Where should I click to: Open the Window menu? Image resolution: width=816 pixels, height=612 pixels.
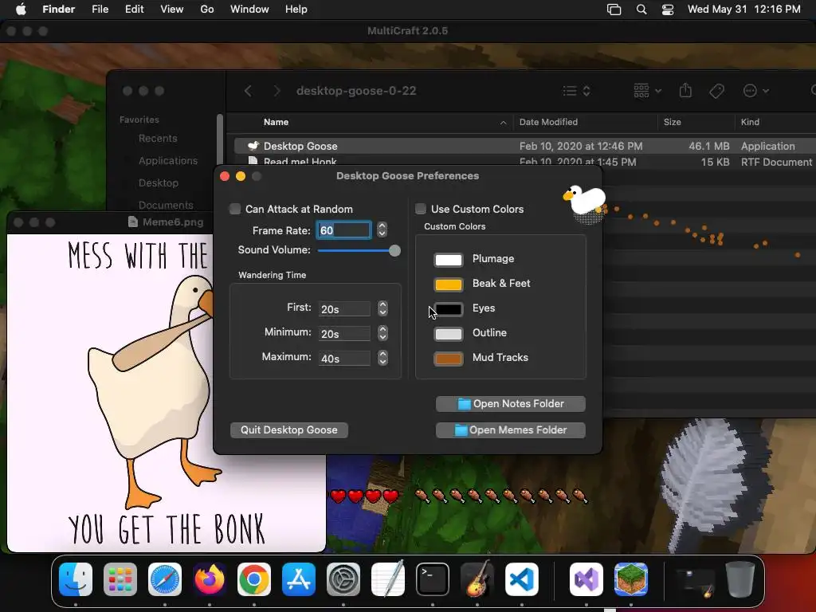click(249, 10)
